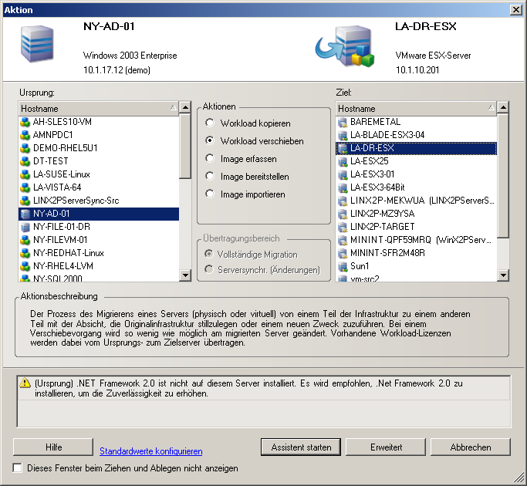This screenshot has width=527, height=486.
Task: Sort source list via Hostname column header
Action: pyautogui.click(x=99, y=109)
